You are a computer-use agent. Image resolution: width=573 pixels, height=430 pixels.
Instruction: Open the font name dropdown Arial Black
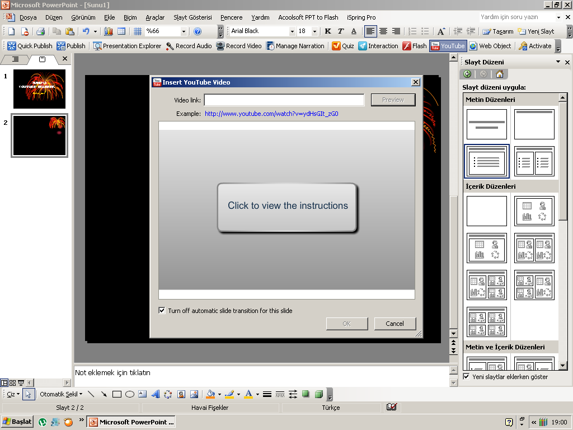(x=292, y=31)
